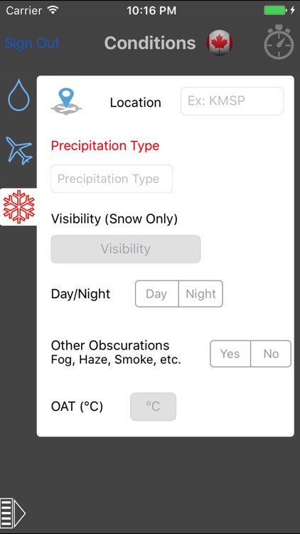Viewport: 300px width, 534px height.
Task: Select Day in Day/Night toggle
Action: [157, 293]
